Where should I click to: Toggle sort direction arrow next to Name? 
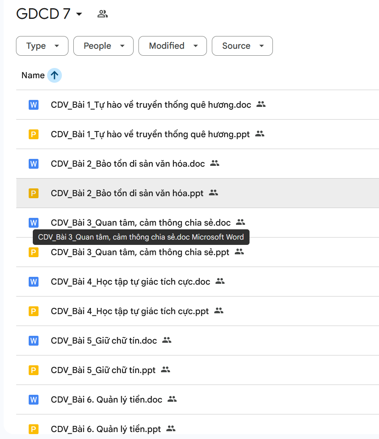pos(54,75)
